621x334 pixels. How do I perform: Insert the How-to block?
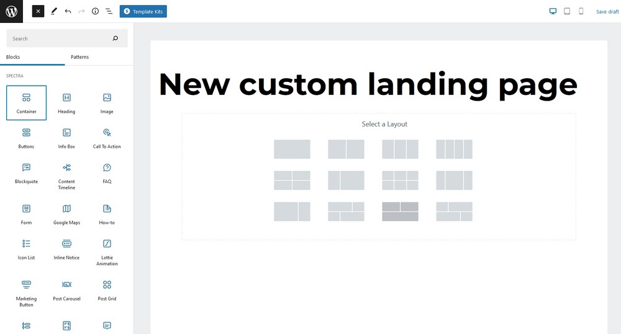click(107, 214)
